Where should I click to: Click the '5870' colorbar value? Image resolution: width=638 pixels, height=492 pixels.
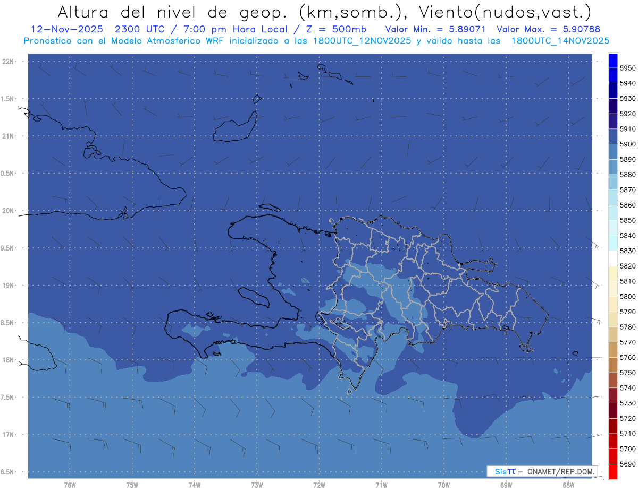tap(628, 189)
